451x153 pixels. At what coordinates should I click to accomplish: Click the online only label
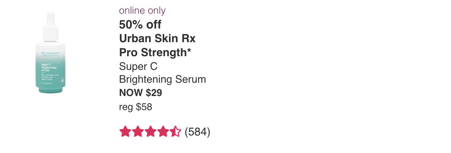142,11
